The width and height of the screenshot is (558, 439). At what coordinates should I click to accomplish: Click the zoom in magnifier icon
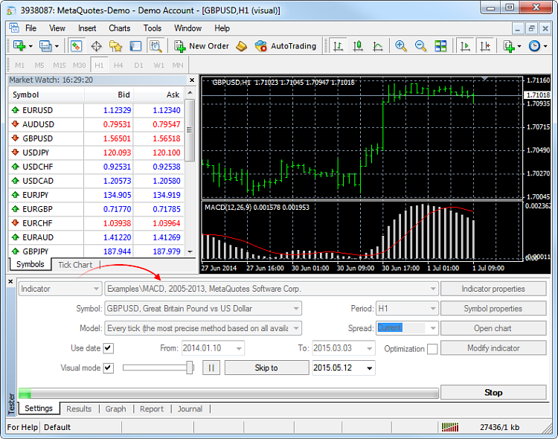401,46
